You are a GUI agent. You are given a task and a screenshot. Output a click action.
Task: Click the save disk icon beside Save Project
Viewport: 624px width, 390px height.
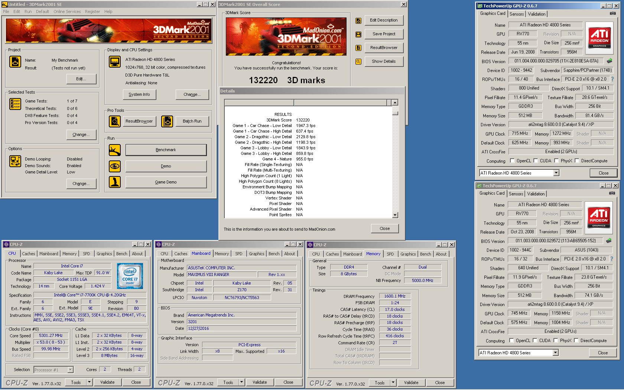[x=358, y=34]
